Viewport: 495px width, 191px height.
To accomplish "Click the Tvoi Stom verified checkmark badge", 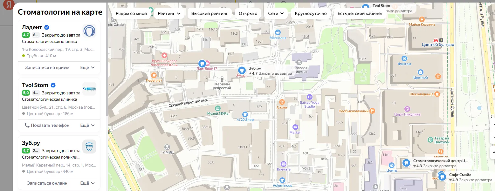I will [53, 85].
